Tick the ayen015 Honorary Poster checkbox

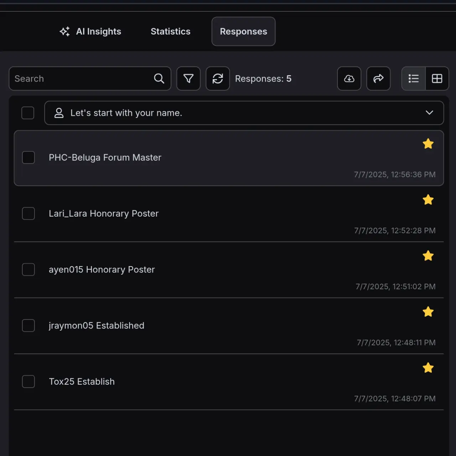click(x=28, y=269)
